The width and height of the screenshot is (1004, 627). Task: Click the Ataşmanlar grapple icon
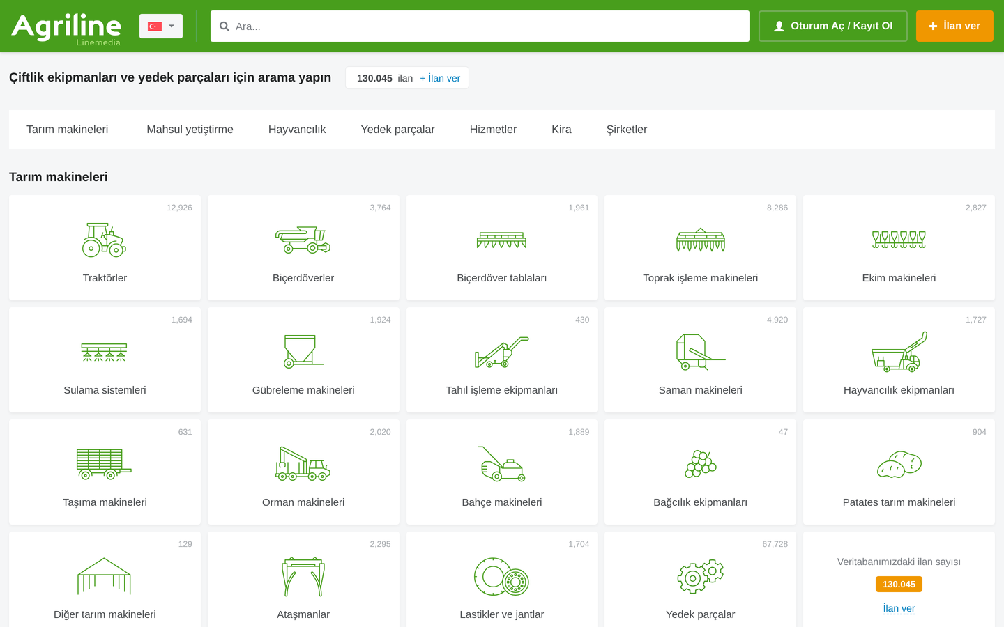pos(303,577)
